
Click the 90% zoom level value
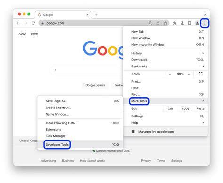coord(180,74)
